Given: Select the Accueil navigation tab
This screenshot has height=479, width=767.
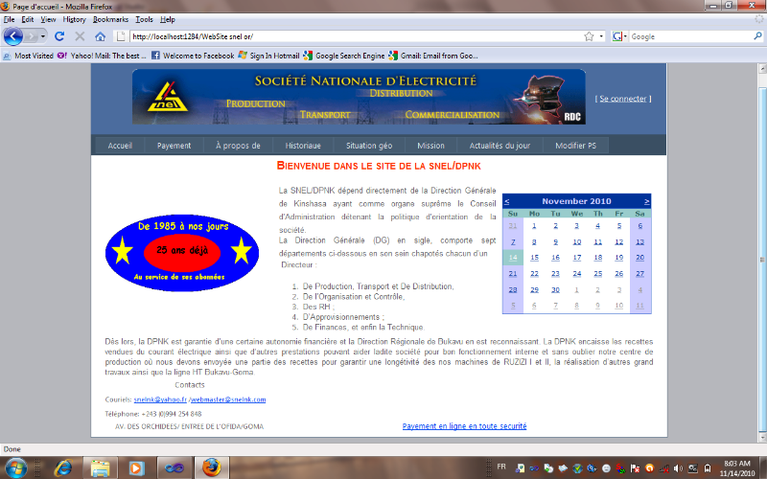Looking at the screenshot, I should coord(120,146).
